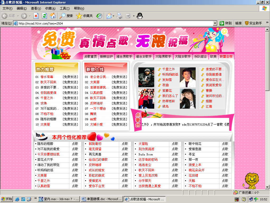
Task: Click the page scrollbar up arrow
Action: pyautogui.click(x=267, y=29)
